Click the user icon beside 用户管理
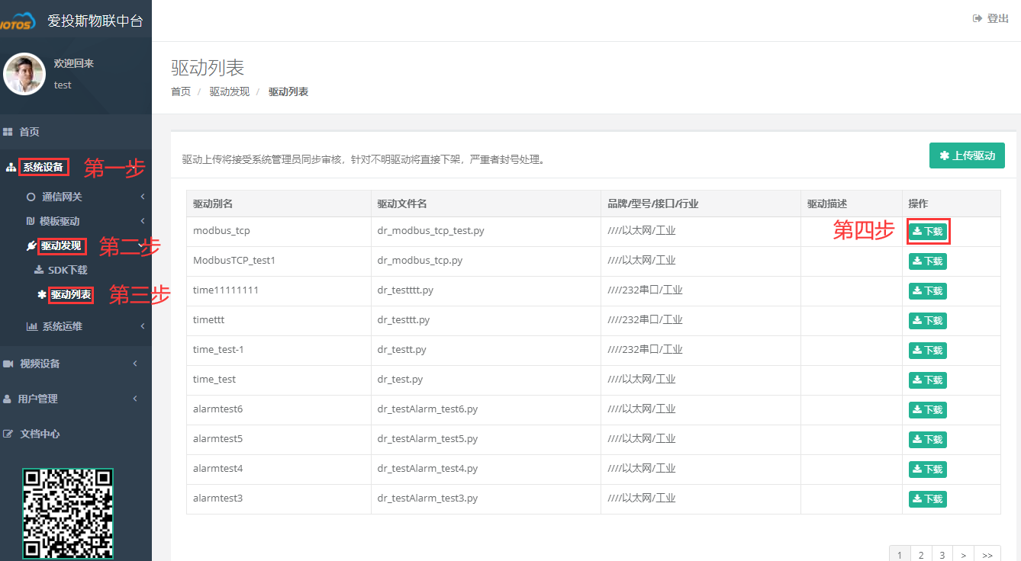This screenshot has width=1021, height=561. [x=8, y=398]
